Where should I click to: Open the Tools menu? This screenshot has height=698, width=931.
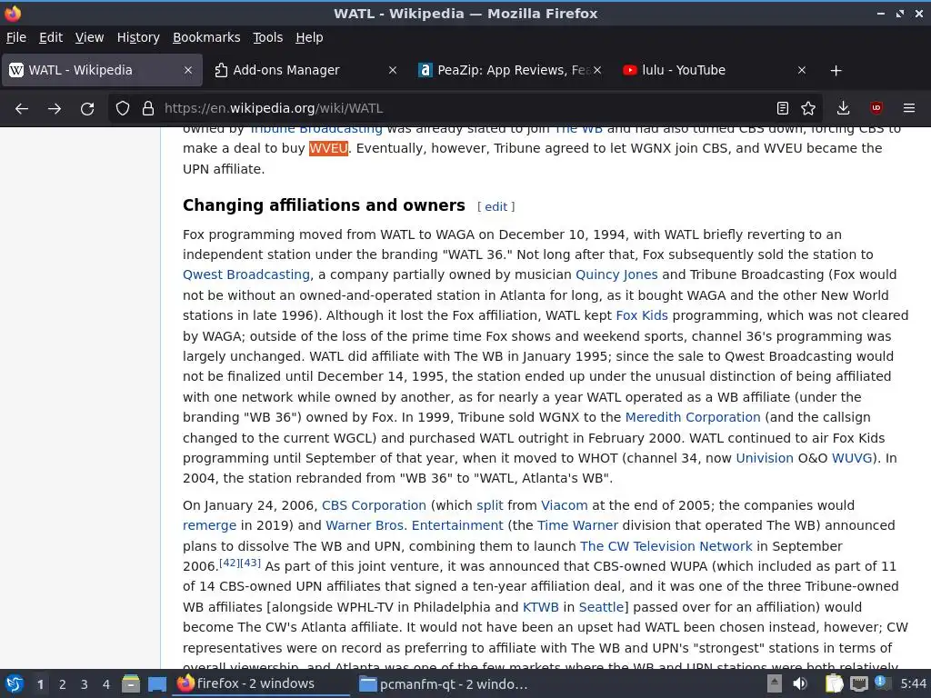(268, 37)
